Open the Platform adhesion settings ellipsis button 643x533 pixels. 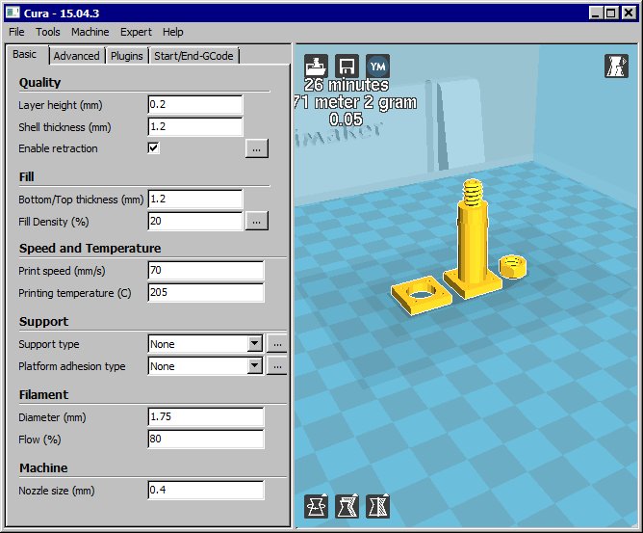pos(277,366)
